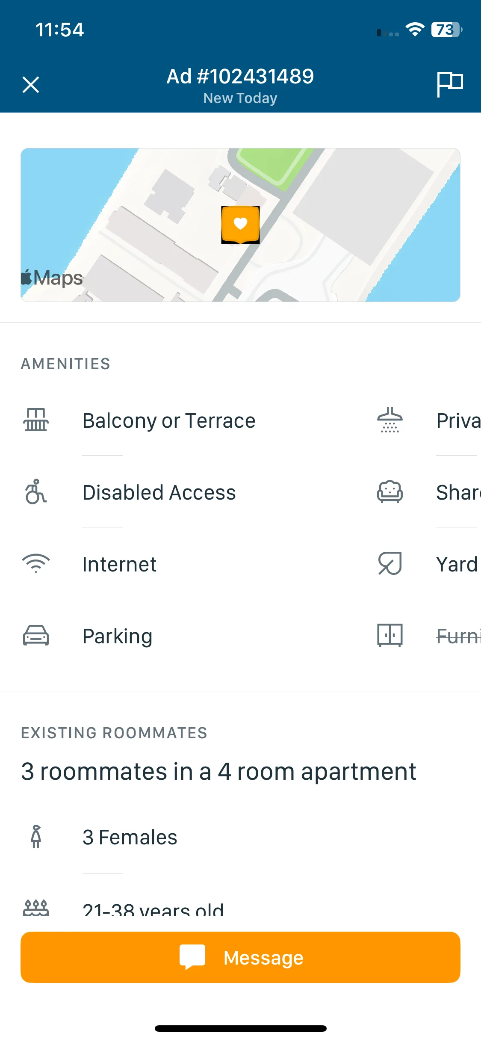This screenshot has width=481, height=1042.
Task: Send a message with the Message button
Action: [x=240, y=957]
